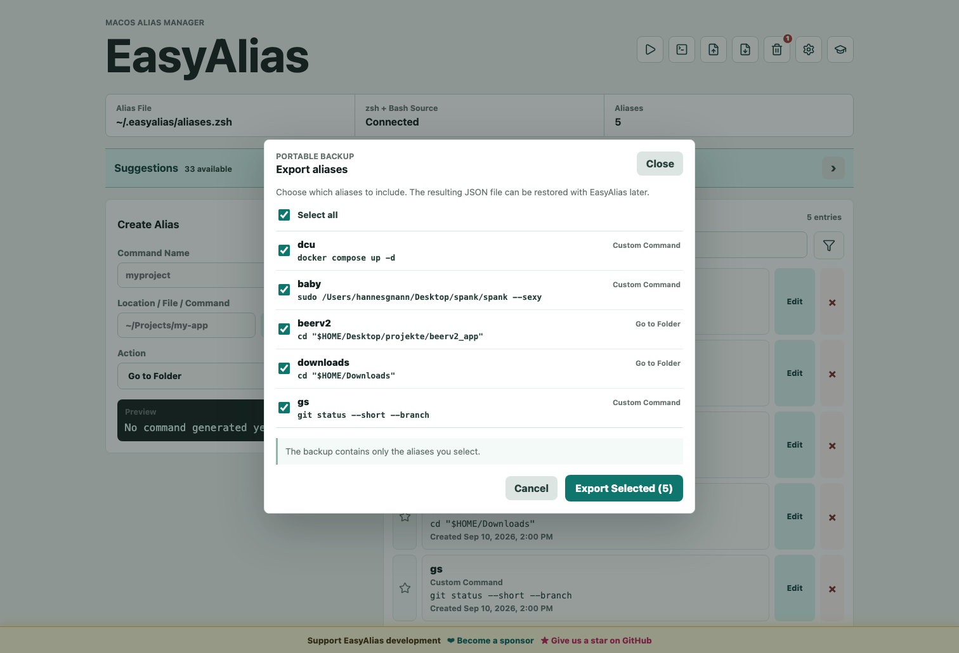The image size is (959, 653).
Task: Follow the Become a sponsor link
Action: coord(490,640)
